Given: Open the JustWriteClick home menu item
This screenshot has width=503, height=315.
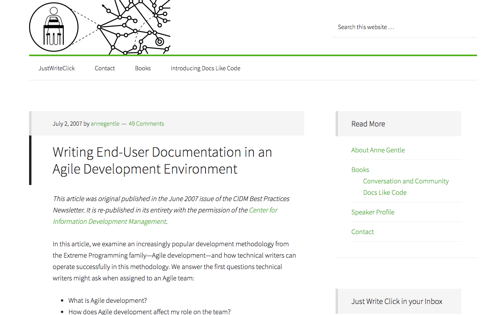Looking at the screenshot, I should point(57,68).
